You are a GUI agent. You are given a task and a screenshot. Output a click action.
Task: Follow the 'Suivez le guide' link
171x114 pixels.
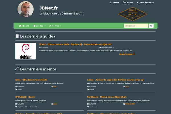[127, 54]
